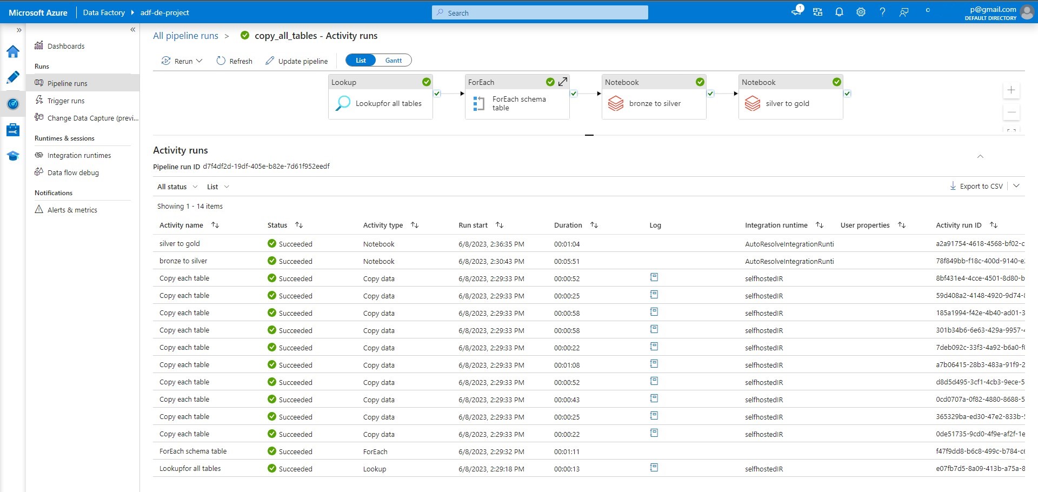Click the Manage toolbox icon in sidebar
The image size is (1038, 492).
(13, 129)
